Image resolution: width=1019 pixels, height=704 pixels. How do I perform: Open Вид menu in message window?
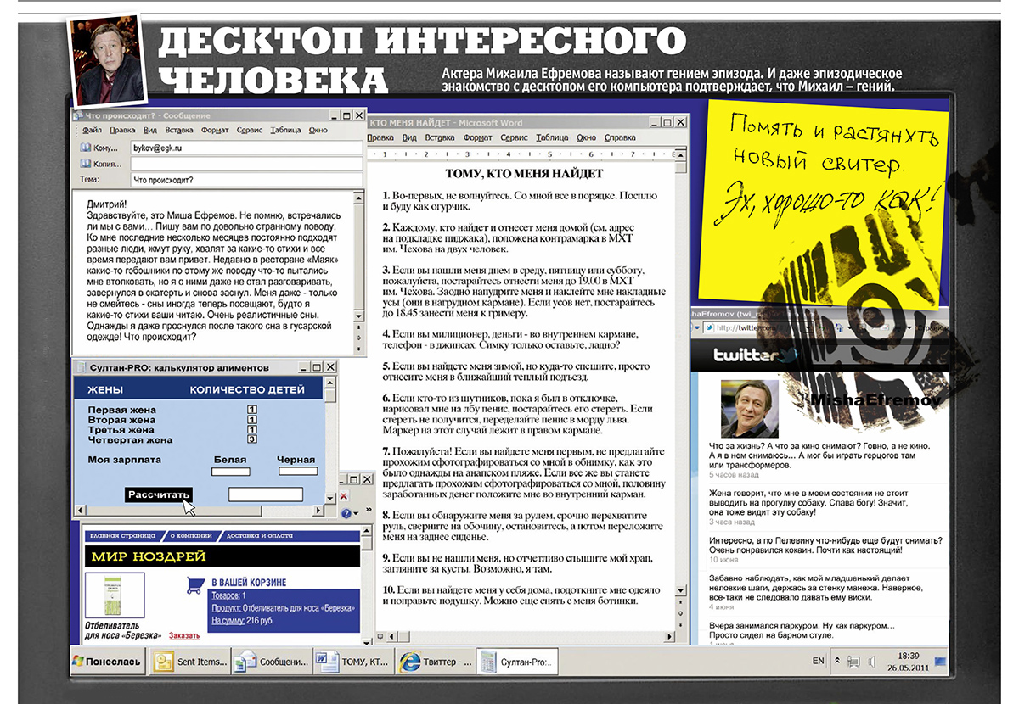tap(150, 131)
